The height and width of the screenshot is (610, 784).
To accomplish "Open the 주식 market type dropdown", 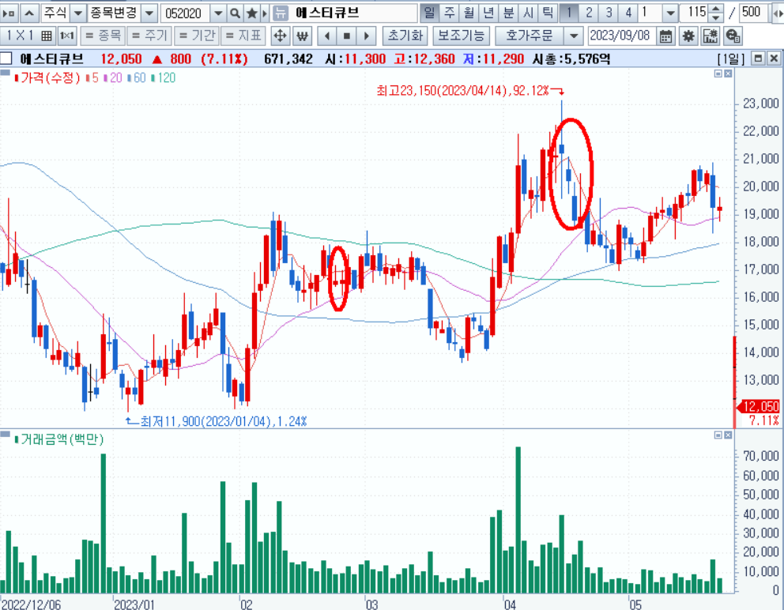I will [77, 13].
